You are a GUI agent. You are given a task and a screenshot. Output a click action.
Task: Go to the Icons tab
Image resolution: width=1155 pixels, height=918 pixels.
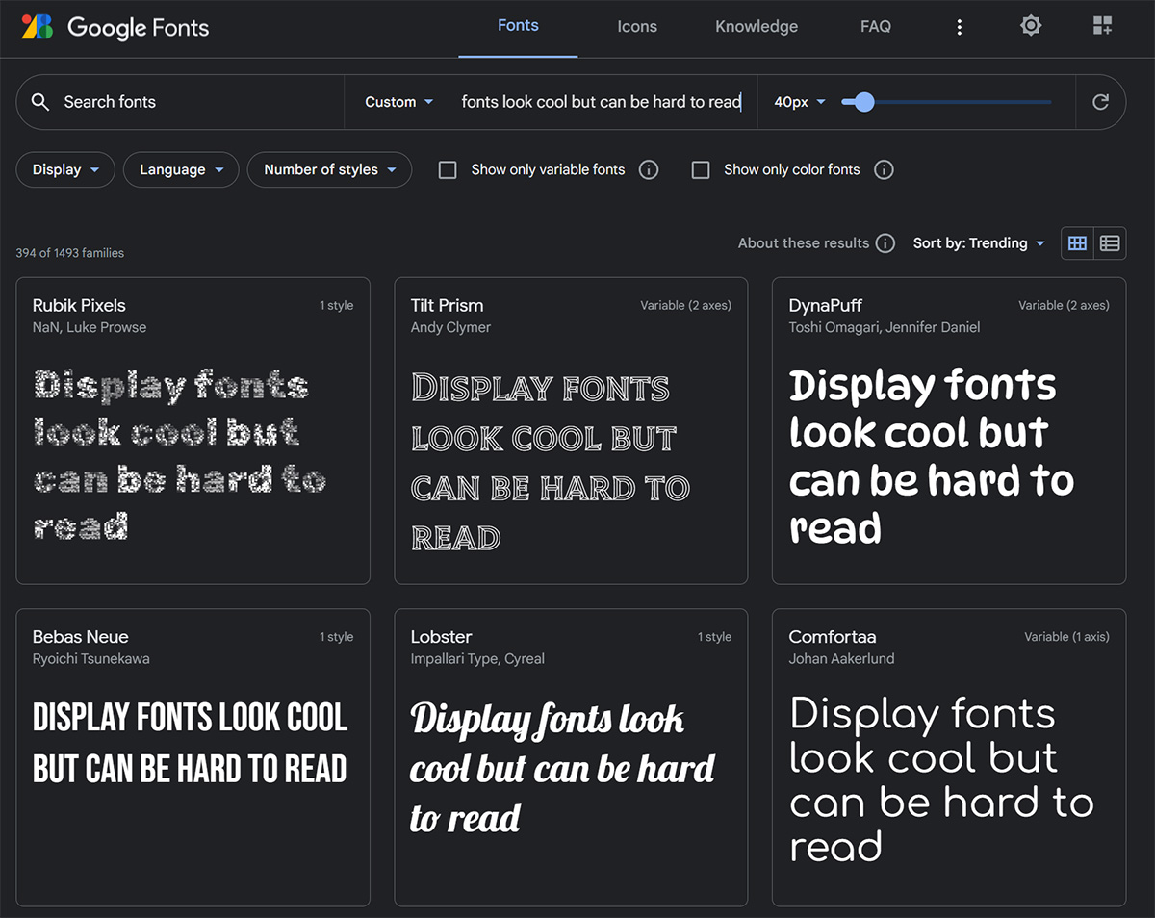(x=637, y=27)
